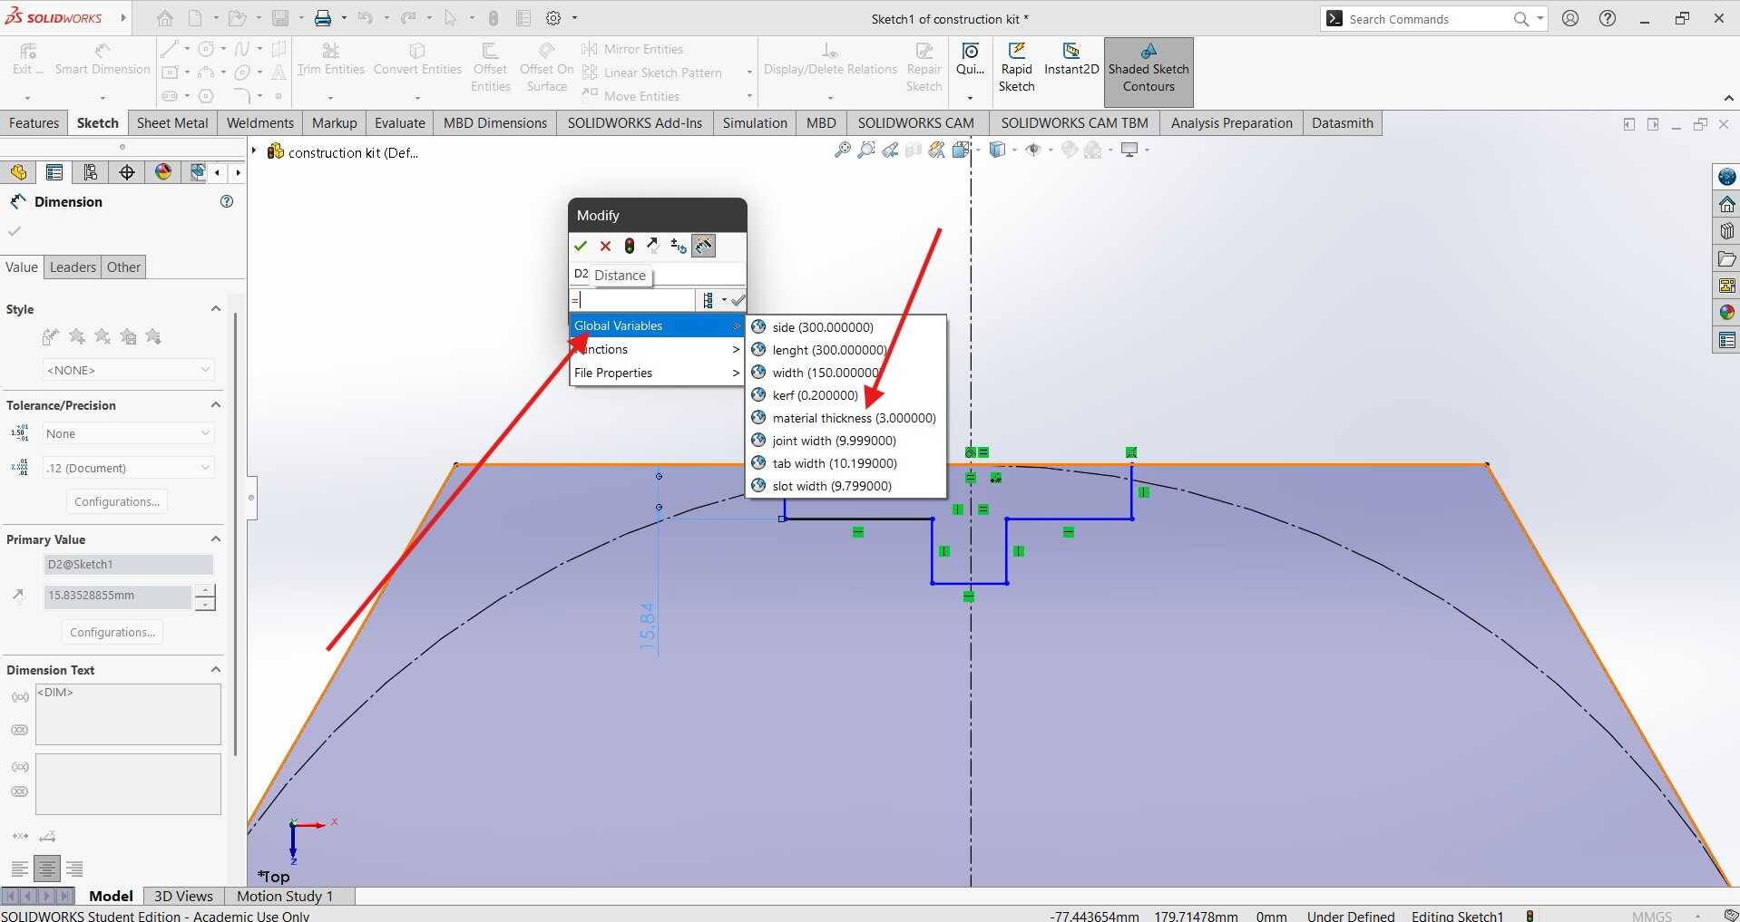The image size is (1740, 922).
Task: Open the ConfigurationManager tab icon
Action: [91, 172]
